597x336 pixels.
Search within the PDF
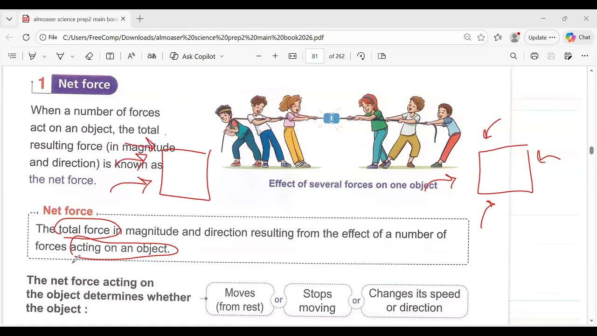[514, 56]
